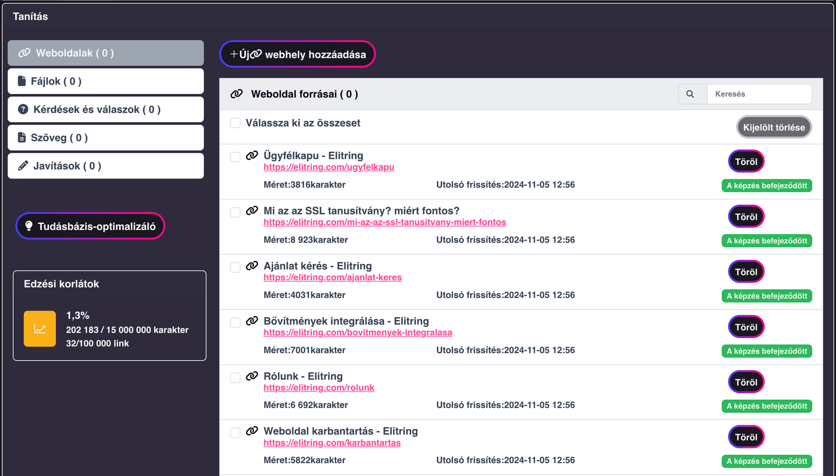This screenshot has width=836, height=476.
Task: Click the question mark icon in Kérdések tab
Action: (23, 109)
